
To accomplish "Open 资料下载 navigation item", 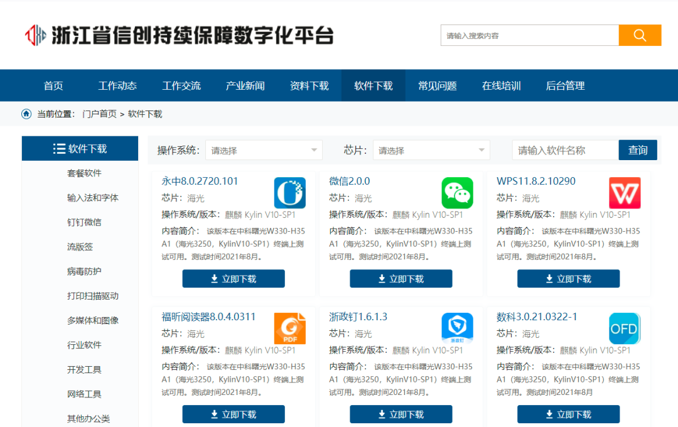I will (309, 85).
